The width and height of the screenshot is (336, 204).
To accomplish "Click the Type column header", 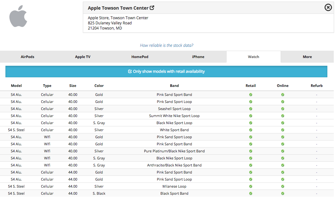I will (x=47, y=86).
